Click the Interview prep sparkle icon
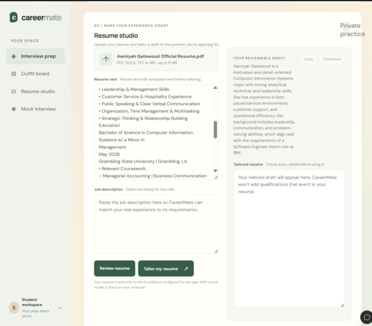372x326 pixels. click(14, 56)
